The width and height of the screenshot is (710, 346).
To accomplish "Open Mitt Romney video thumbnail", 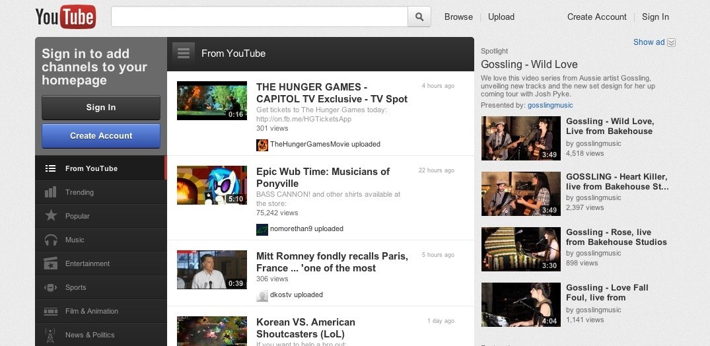I will coord(212,269).
